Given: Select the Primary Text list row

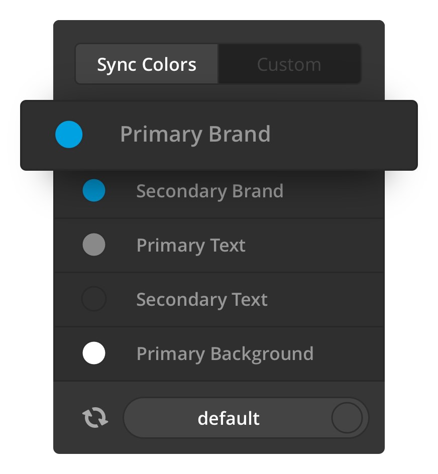Looking at the screenshot, I should pyautogui.click(x=219, y=245).
